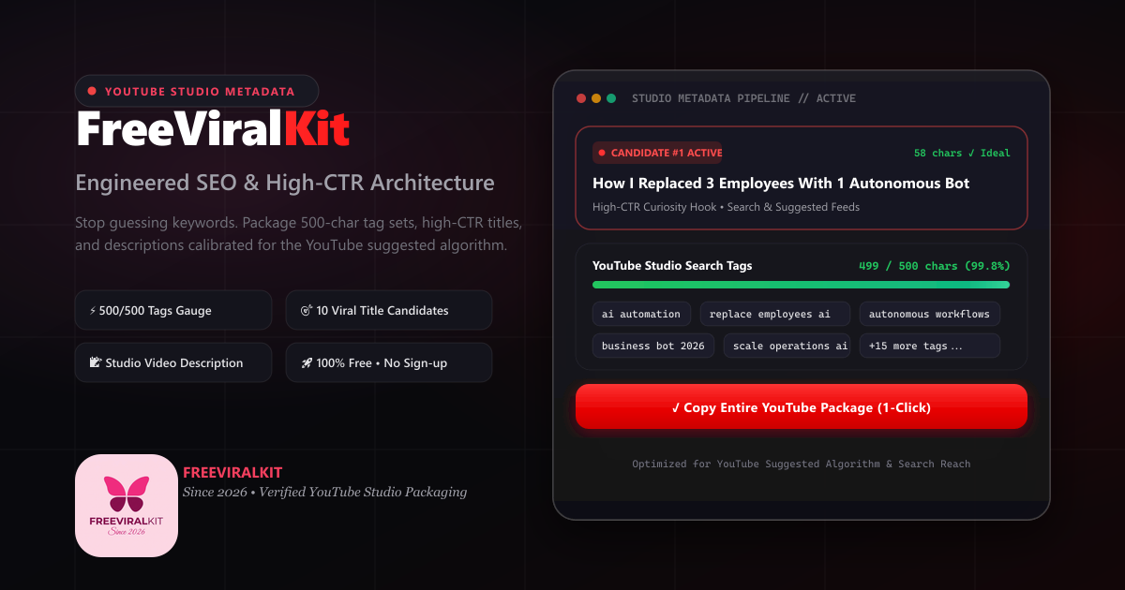This screenshot has width=1125, height=590.
Task: Click the yellow dot in the pipeline window header
Action: tap(596, 98)
